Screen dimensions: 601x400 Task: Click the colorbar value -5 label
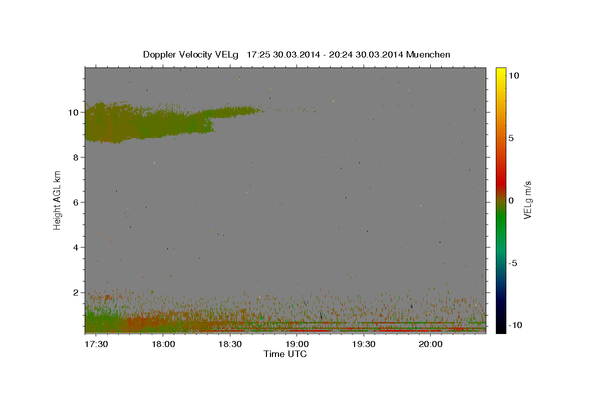tap(513, 263)
